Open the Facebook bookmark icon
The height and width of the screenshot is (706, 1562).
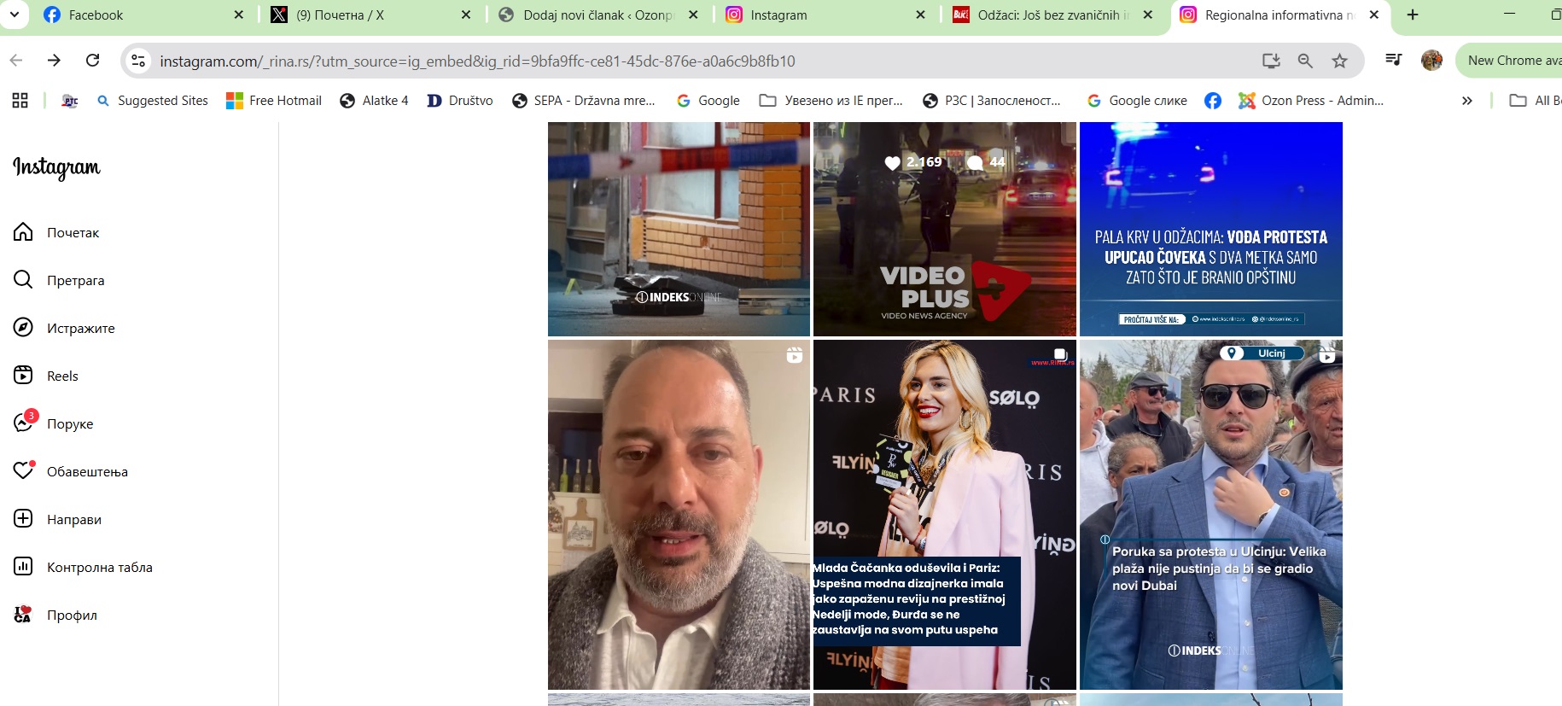pos(1212,101)
